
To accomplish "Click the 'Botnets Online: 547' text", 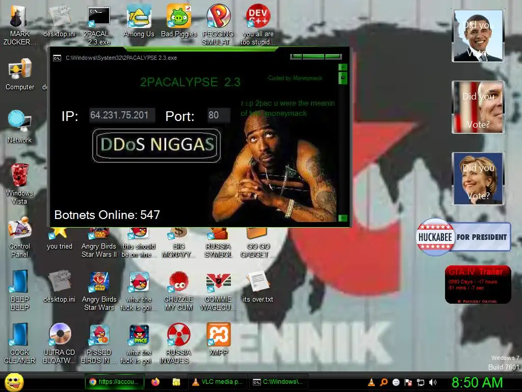I will 107,215.
